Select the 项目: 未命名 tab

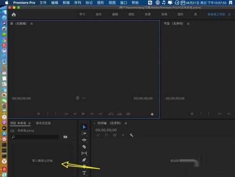coord(18,123)
